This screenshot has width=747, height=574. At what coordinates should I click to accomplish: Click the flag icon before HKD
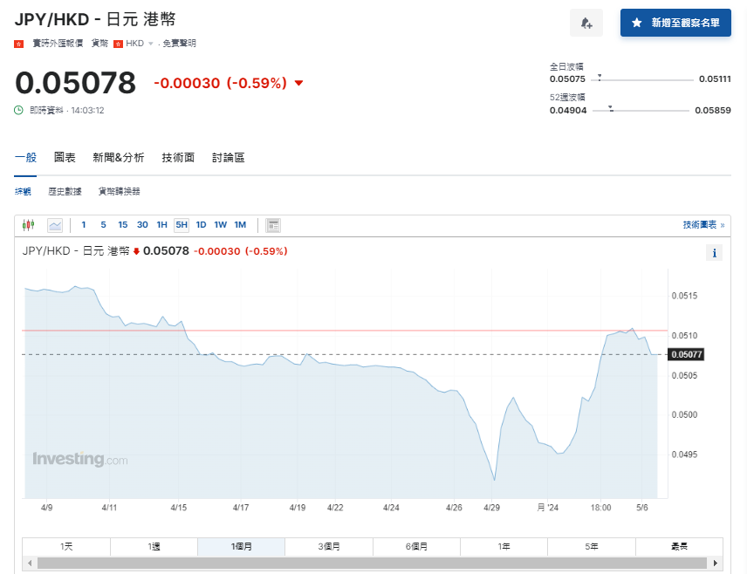click(x=117, y=43)
